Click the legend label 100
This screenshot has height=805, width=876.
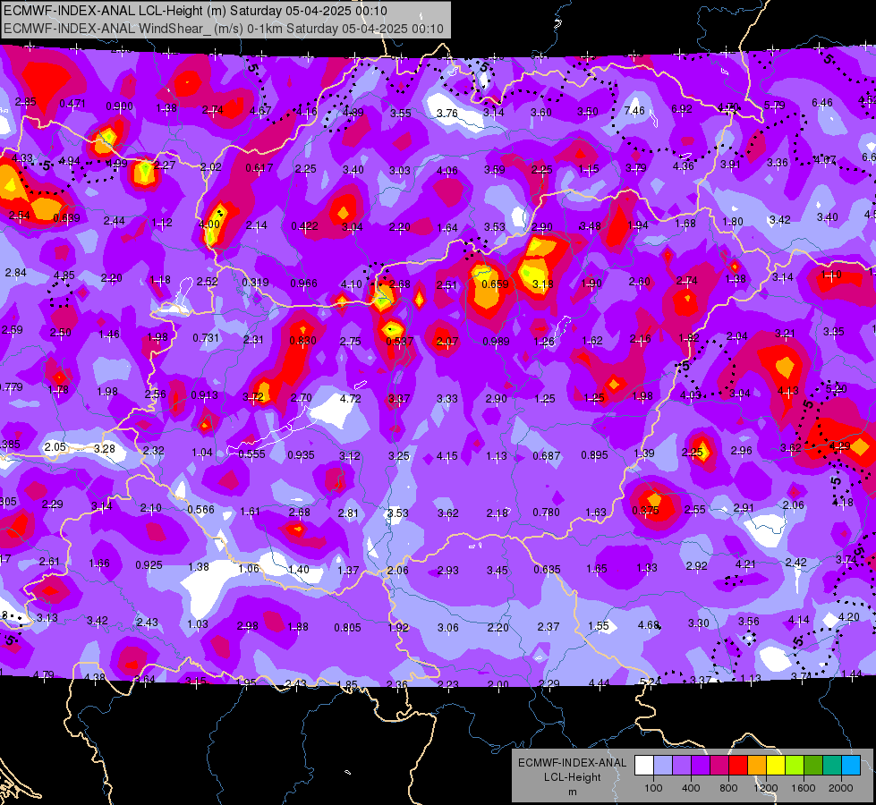pyautogui.click(x=653, y=788)
